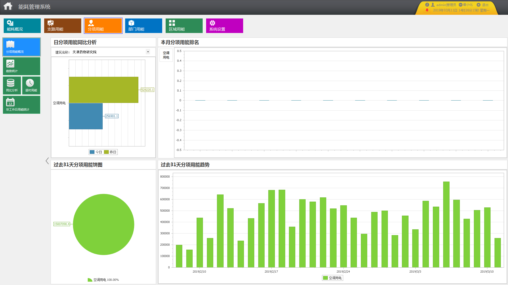Collapse the left sidebar with chevron

(47, 161)
